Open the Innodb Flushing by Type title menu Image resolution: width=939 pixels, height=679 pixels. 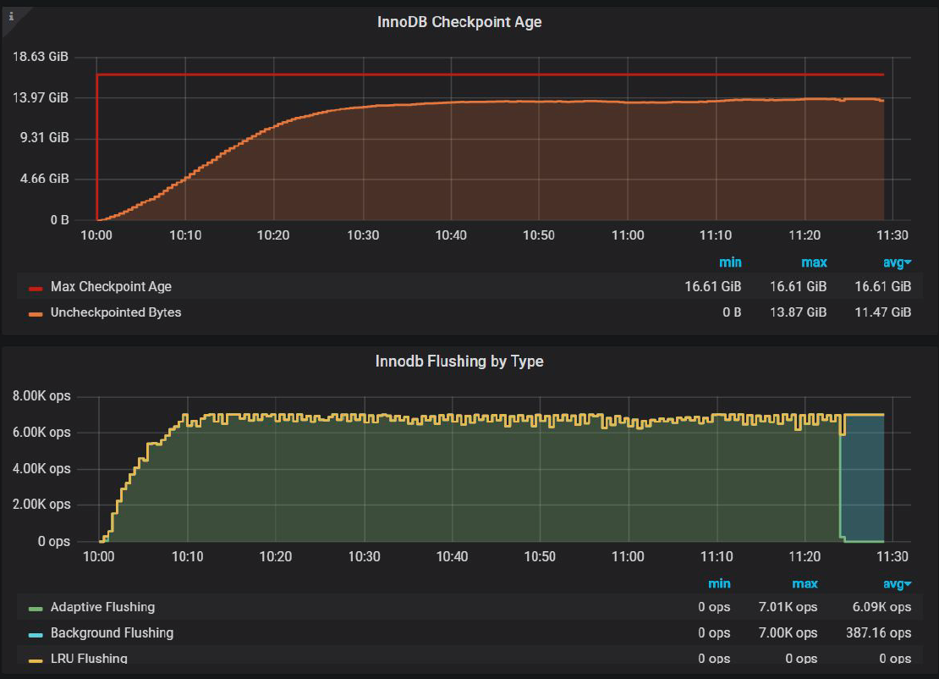coord(459,362)
